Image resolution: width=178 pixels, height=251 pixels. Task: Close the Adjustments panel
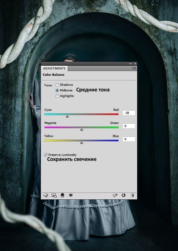(135, 64)
